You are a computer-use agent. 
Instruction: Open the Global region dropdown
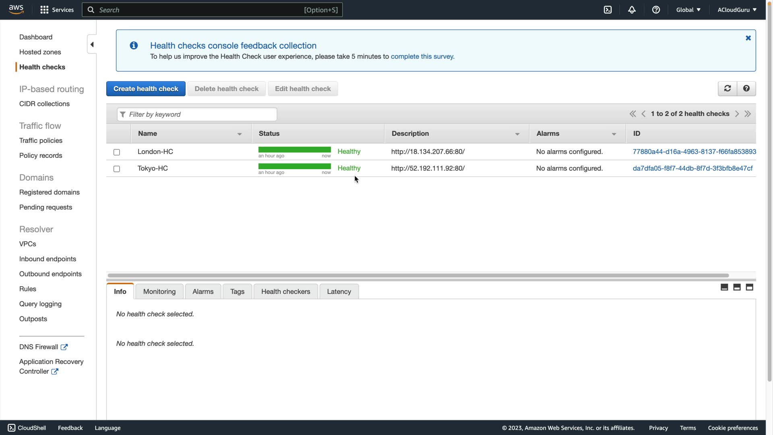[x=688, y=10]
